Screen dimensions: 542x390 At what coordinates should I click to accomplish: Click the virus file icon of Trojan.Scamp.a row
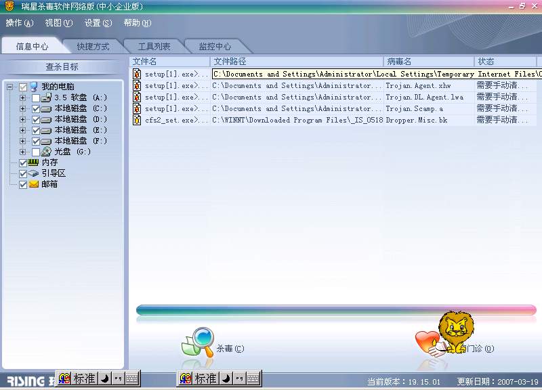point(137,108)
